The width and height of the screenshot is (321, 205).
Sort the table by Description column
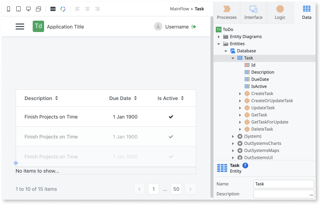(x=57, y=98)
